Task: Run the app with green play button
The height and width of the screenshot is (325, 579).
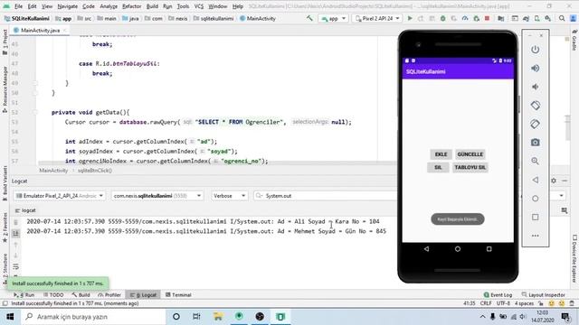Action: [x=410, y=18]
